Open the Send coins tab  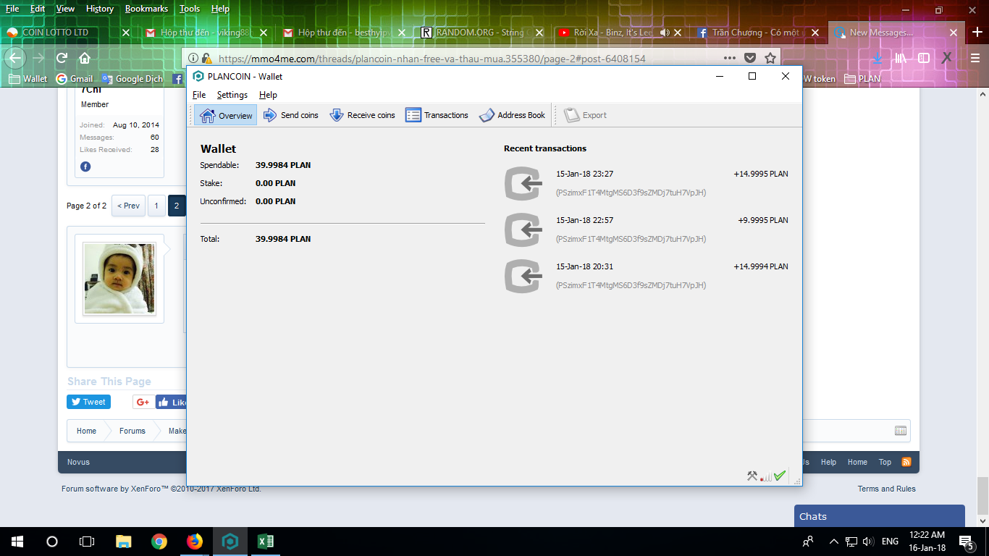[290, 115]
